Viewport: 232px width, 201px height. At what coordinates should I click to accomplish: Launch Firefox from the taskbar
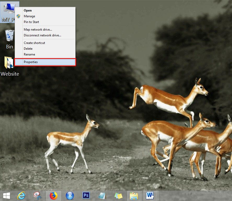click(x=54, y=196)
